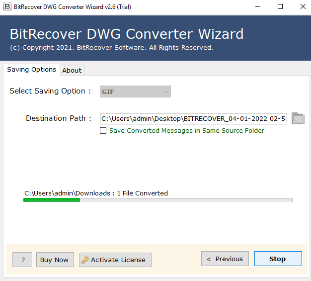
Task: Click the '1 File Converted' status text
Action: [143, 193]
